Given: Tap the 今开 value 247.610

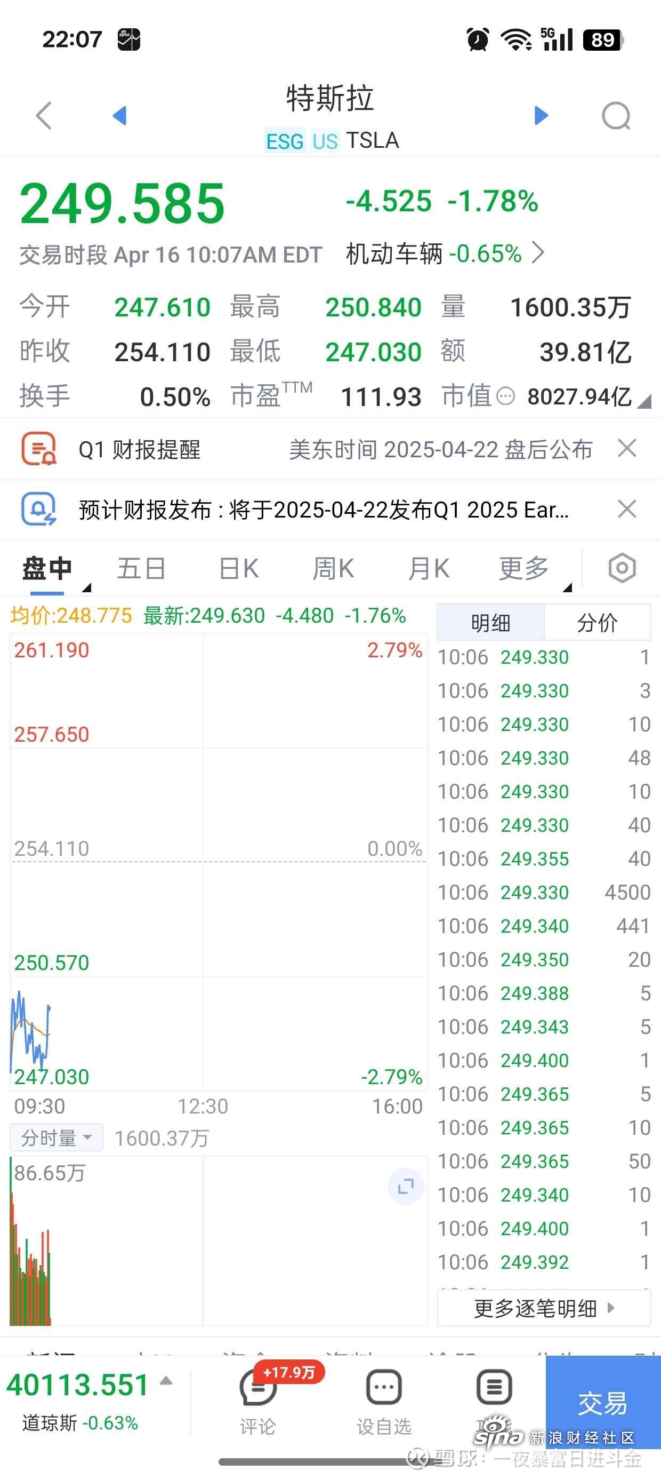Looking at the screenshot, I should click(x=163, y=307).
